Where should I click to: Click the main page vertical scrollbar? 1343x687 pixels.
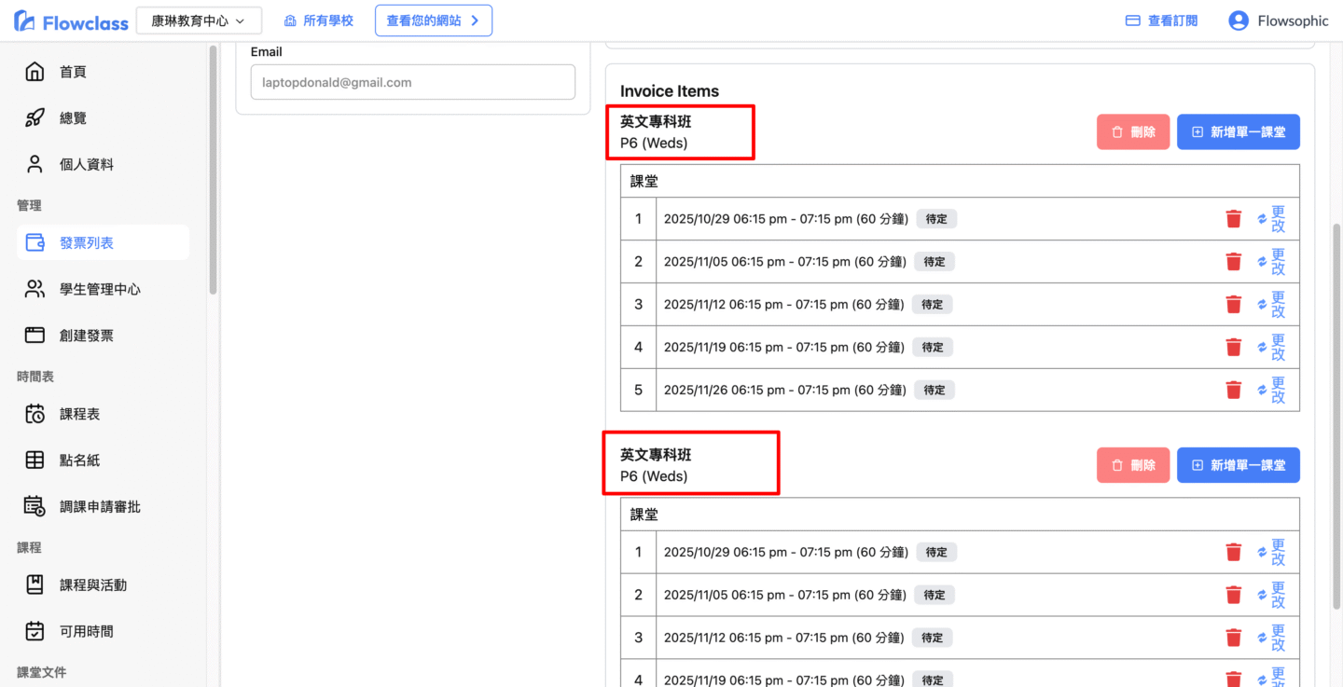coord(1336,373)
